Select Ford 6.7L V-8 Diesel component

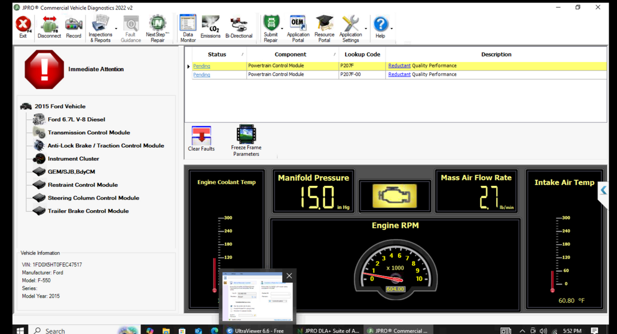coord(76,119)
